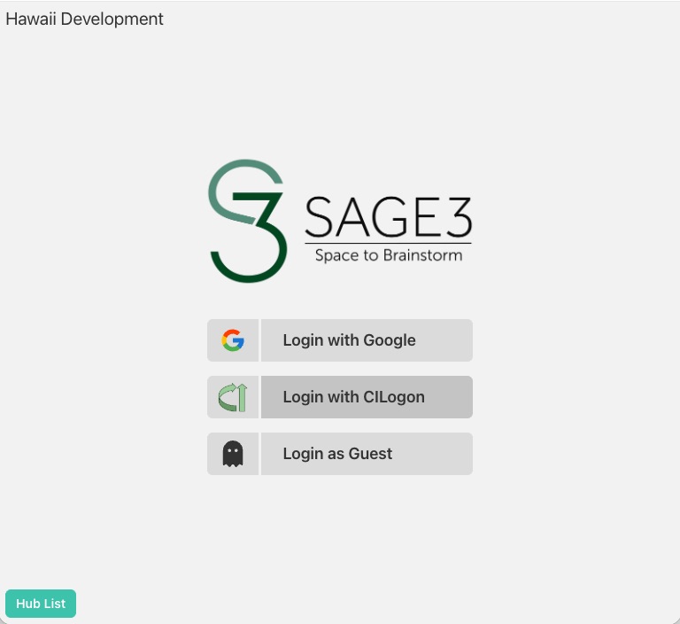Click the Google logo icon
Viewport: 680px width, 624px height.
[x=233, y=340]
